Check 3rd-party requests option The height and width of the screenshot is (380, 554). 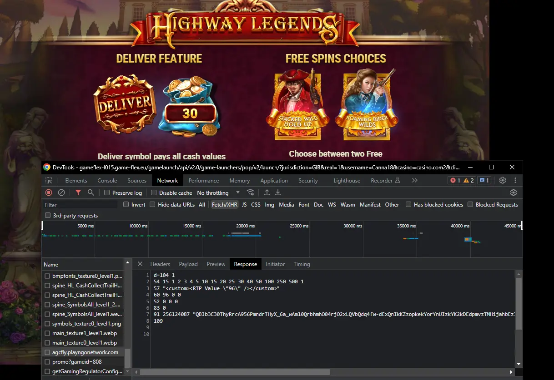48,215
